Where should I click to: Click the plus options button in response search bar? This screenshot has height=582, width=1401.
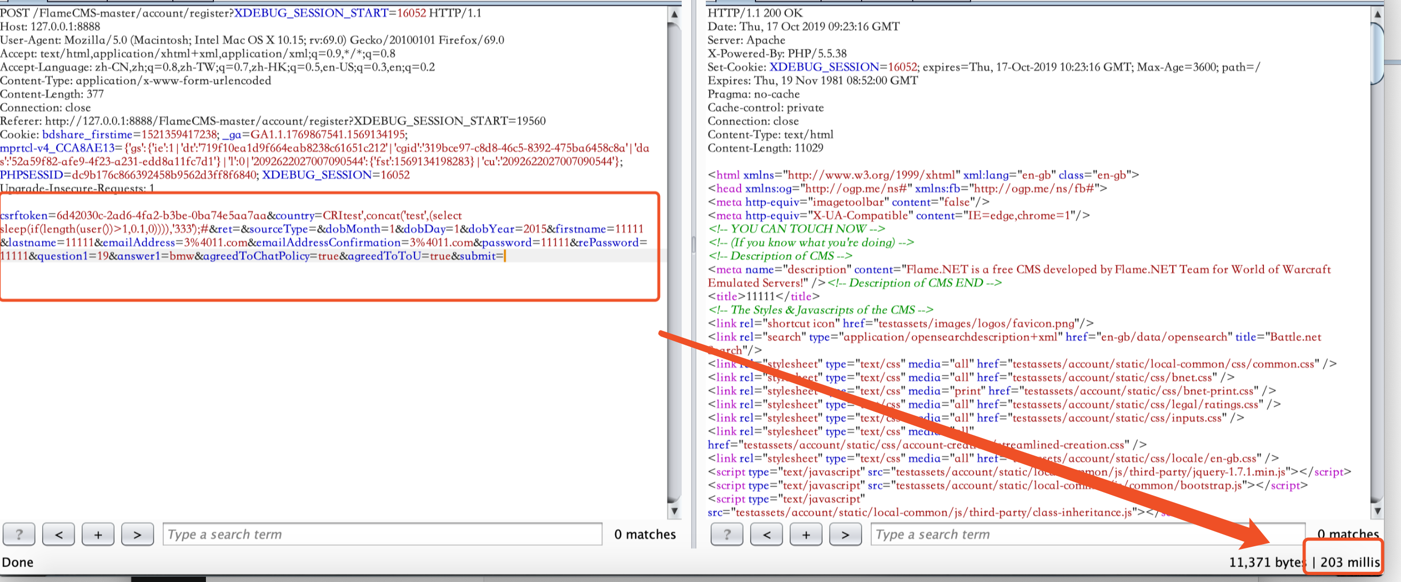click(x=806, y=534)
